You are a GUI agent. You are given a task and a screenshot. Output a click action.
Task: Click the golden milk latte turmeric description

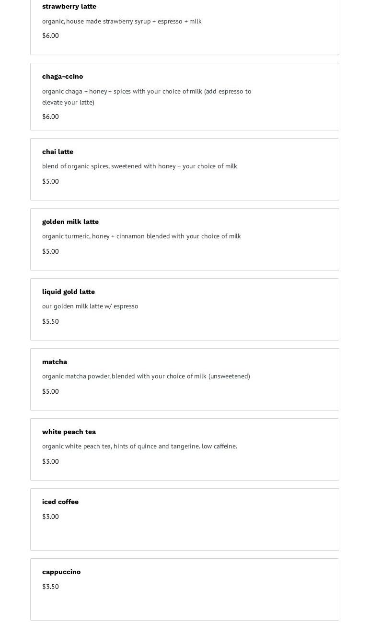click(141, 236)
